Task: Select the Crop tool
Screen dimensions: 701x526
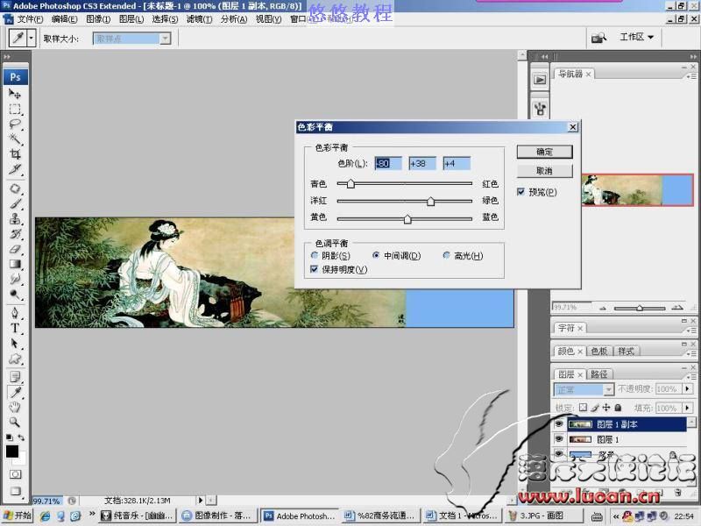Action: (x=15, y=154)
